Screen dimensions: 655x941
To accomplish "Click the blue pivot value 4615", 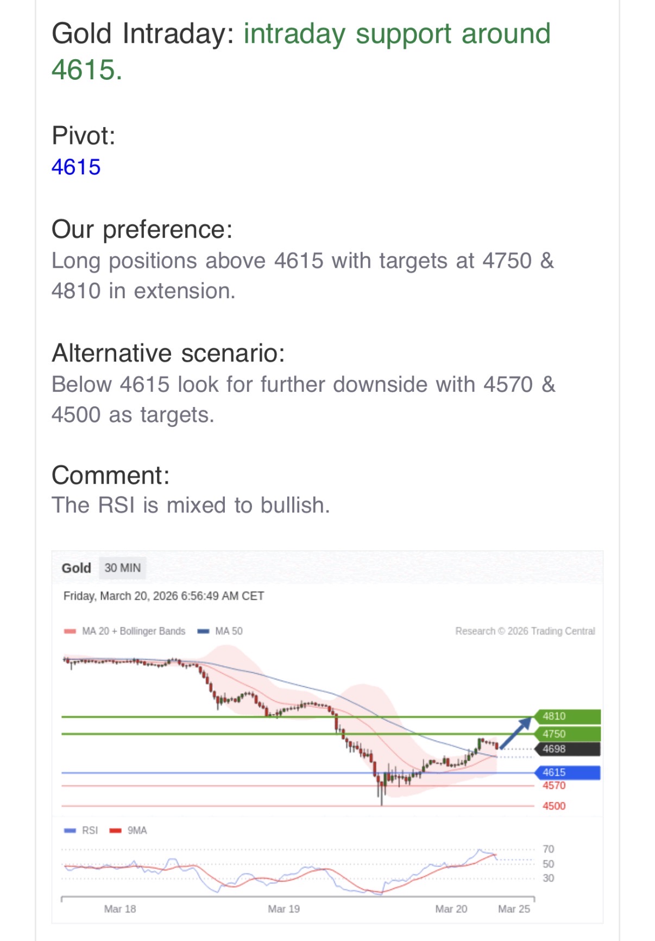I will coord(76,167).
